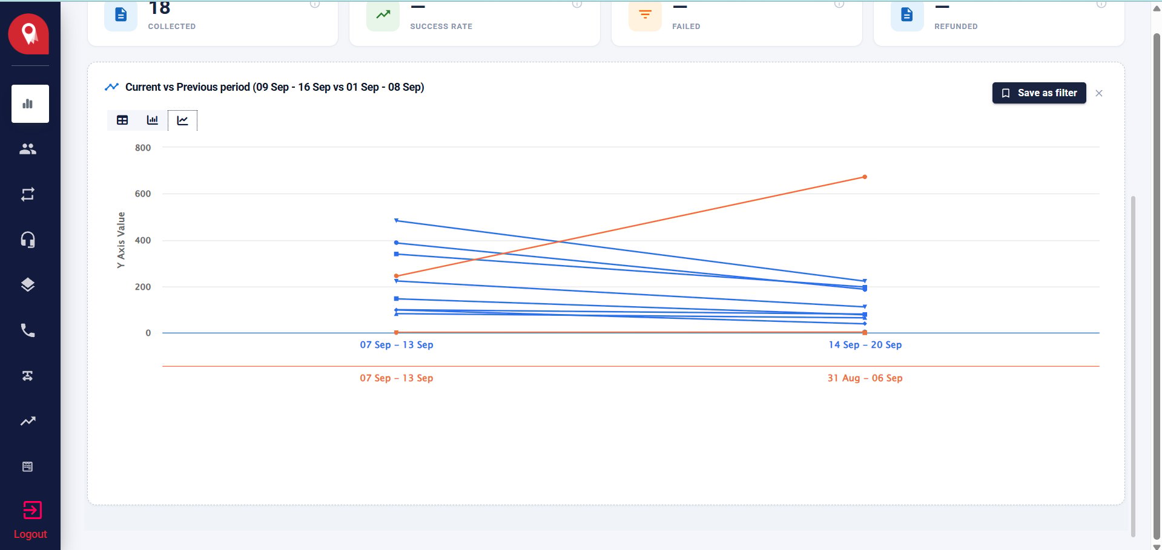The height and width of the screenshot is (550, 1162).
Task: Click the blue '07 Sep – 13 Sep' axis label
Action: coord(397,345)
